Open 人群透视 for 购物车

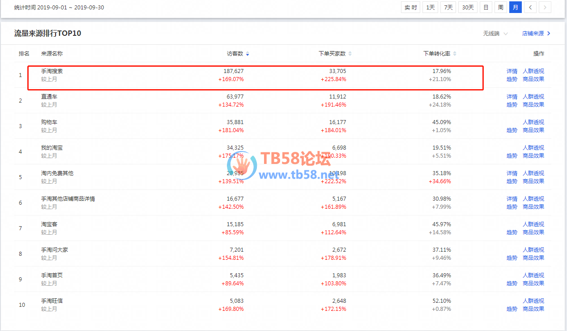pos(533,122)
